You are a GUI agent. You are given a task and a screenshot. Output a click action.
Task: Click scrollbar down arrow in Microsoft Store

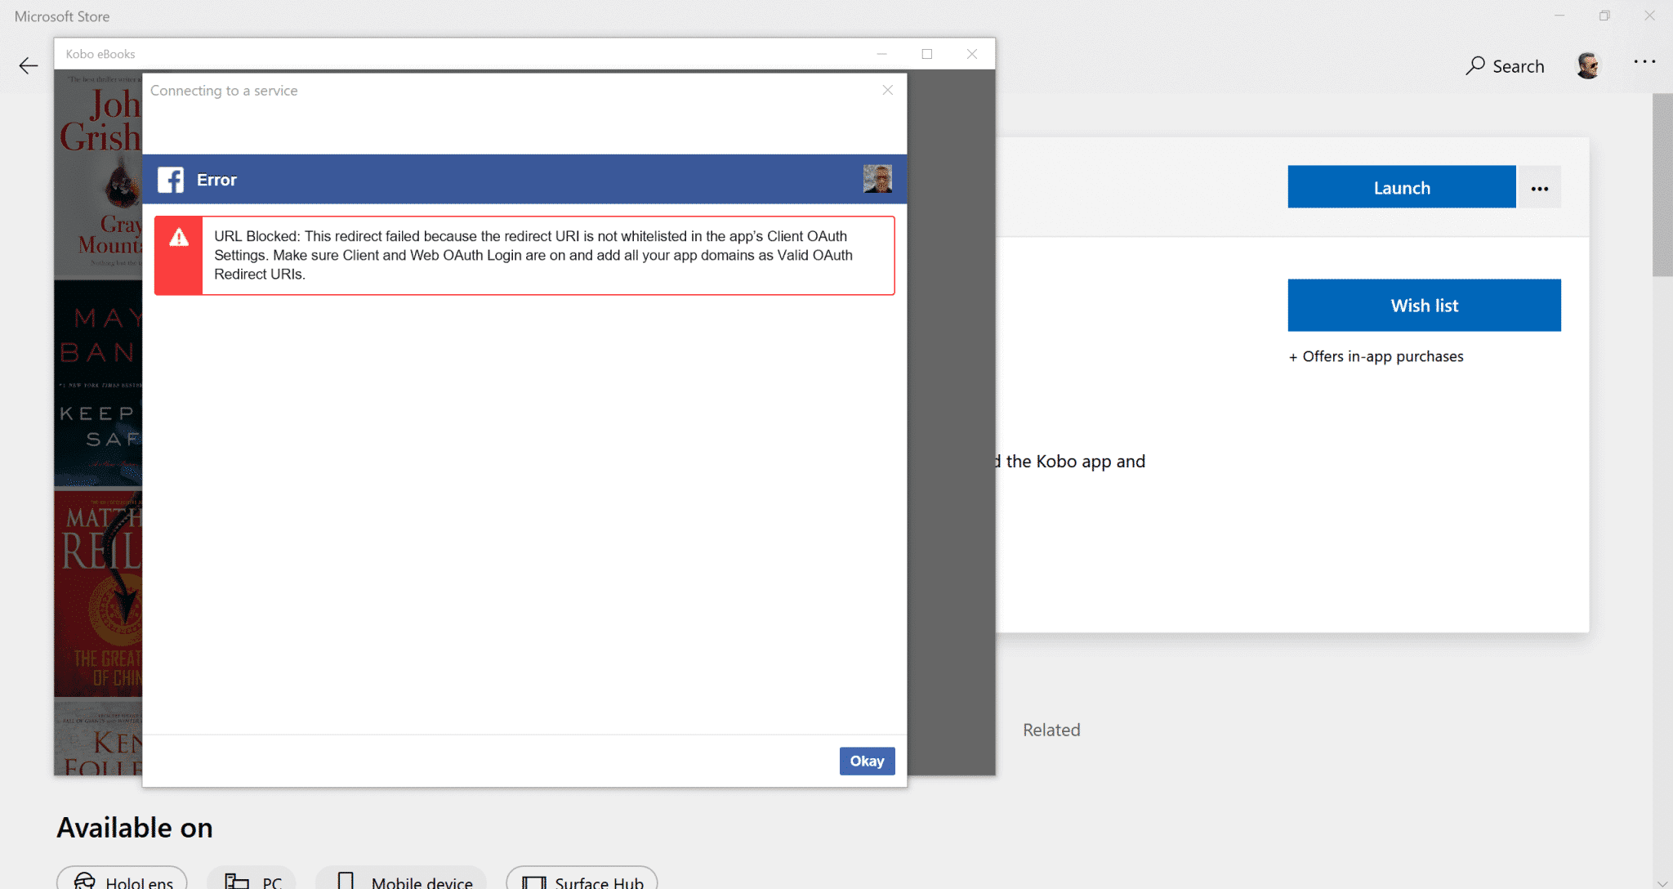(1662, 882)
